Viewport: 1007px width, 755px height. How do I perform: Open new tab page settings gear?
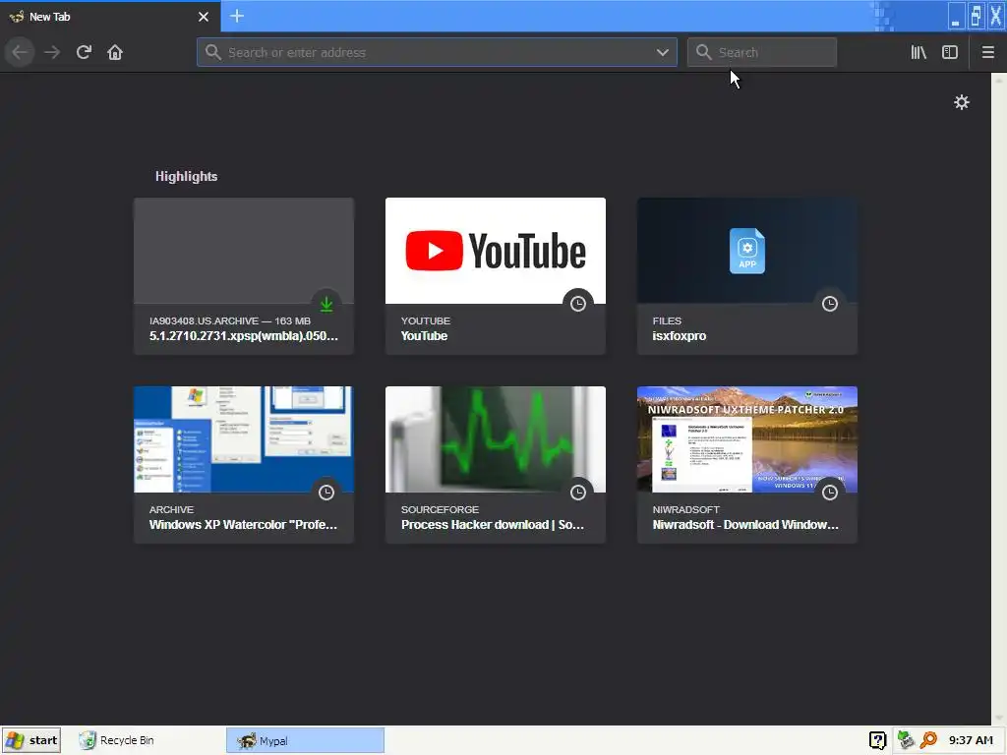pos(961,102)
